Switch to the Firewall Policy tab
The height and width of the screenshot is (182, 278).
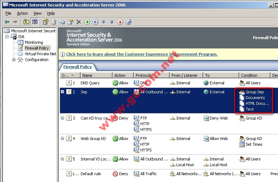(x=78, y=67)
